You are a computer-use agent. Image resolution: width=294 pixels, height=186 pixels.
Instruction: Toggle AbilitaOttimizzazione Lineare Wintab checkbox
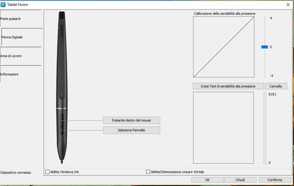(x=148, y=172)
